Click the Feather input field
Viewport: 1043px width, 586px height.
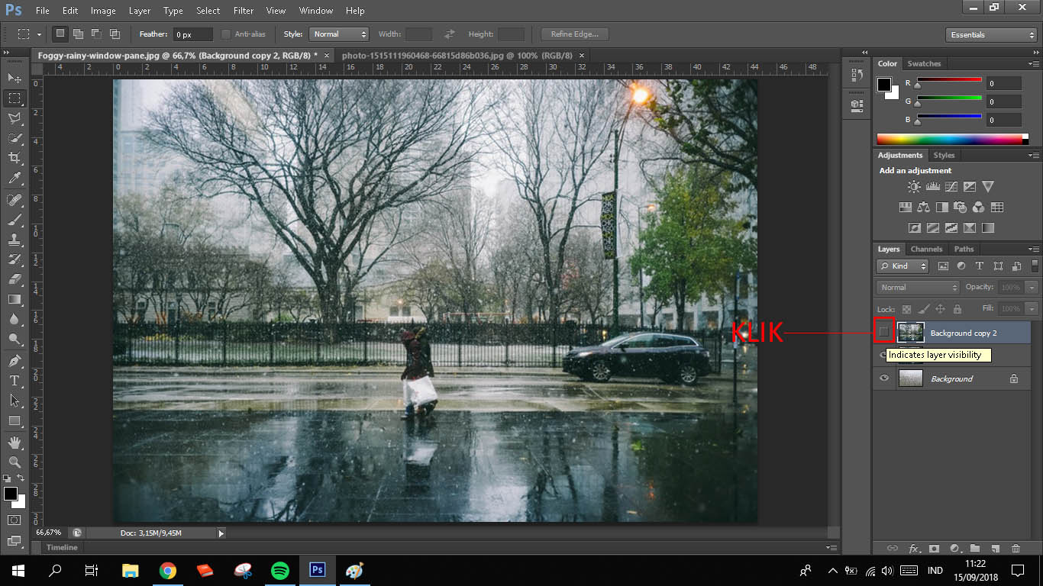[x=192, y=35]
